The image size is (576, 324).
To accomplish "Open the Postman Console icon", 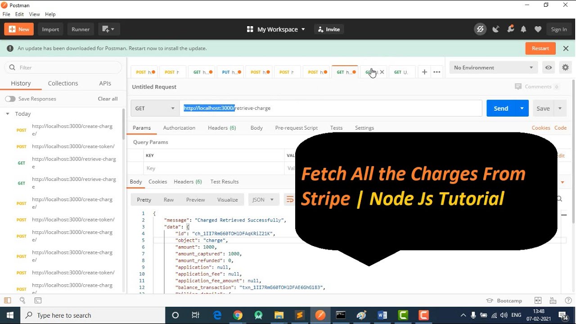I will point(38,300).
